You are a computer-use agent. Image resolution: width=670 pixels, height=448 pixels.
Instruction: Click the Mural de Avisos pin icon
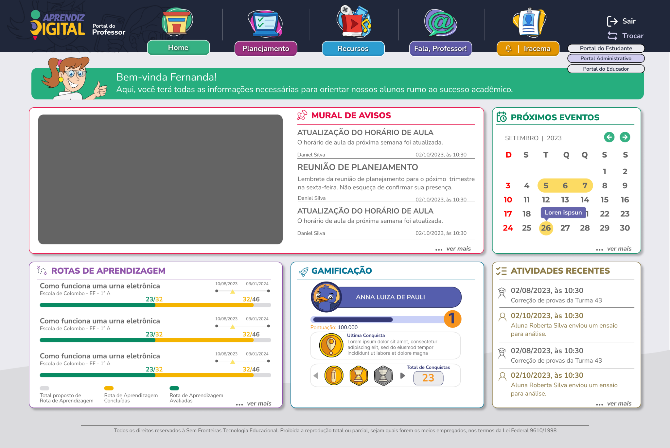coord(302,115)
